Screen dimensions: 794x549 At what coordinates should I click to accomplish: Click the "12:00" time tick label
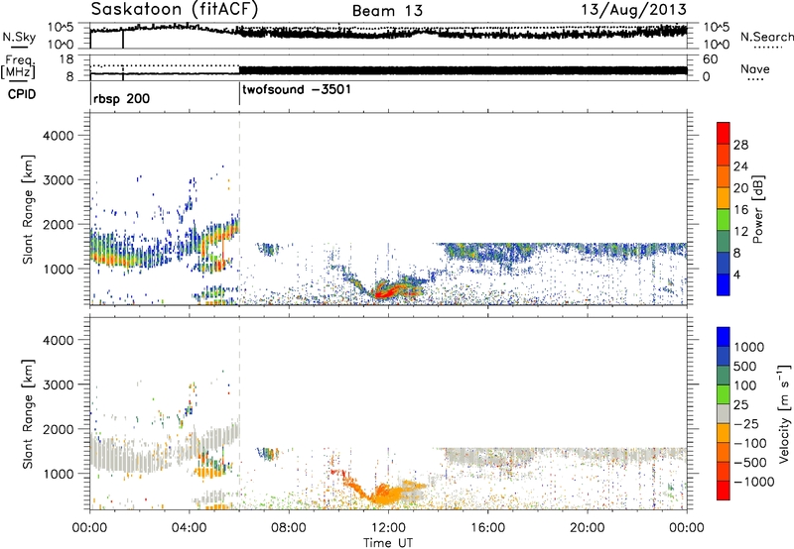tap(388, 528)
